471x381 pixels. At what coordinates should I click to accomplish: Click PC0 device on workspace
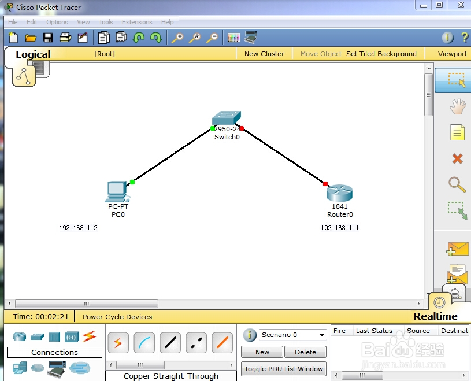pyautogui.click(x=117, y=192)
